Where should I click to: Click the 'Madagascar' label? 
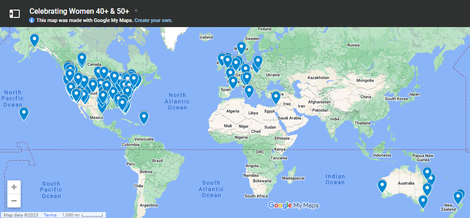[293, 178]
